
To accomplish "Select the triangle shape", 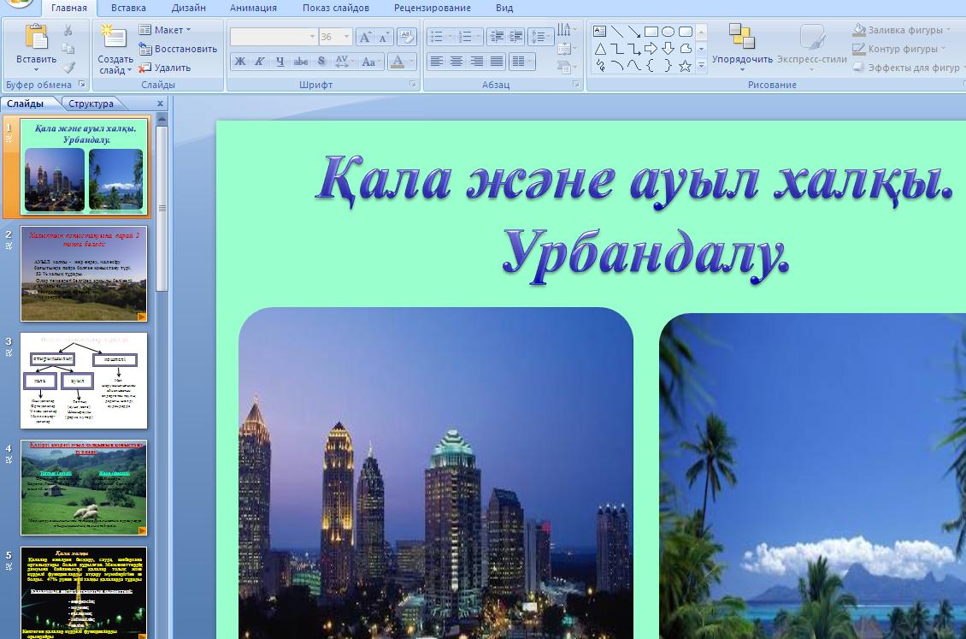I will pyautogui.click(x=599, y=49).
